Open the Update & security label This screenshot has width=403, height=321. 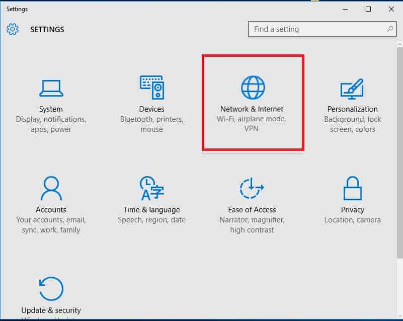(51, 310)
